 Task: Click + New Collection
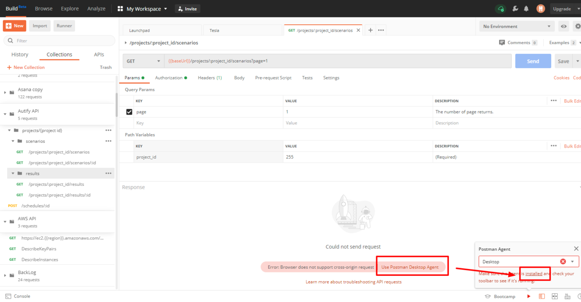tap(26, 67)
